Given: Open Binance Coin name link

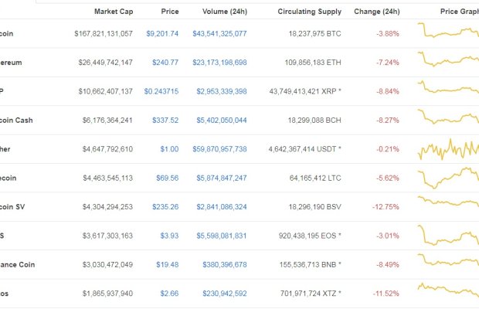Looking at the screenshot, I should click(x=18, y=265).
